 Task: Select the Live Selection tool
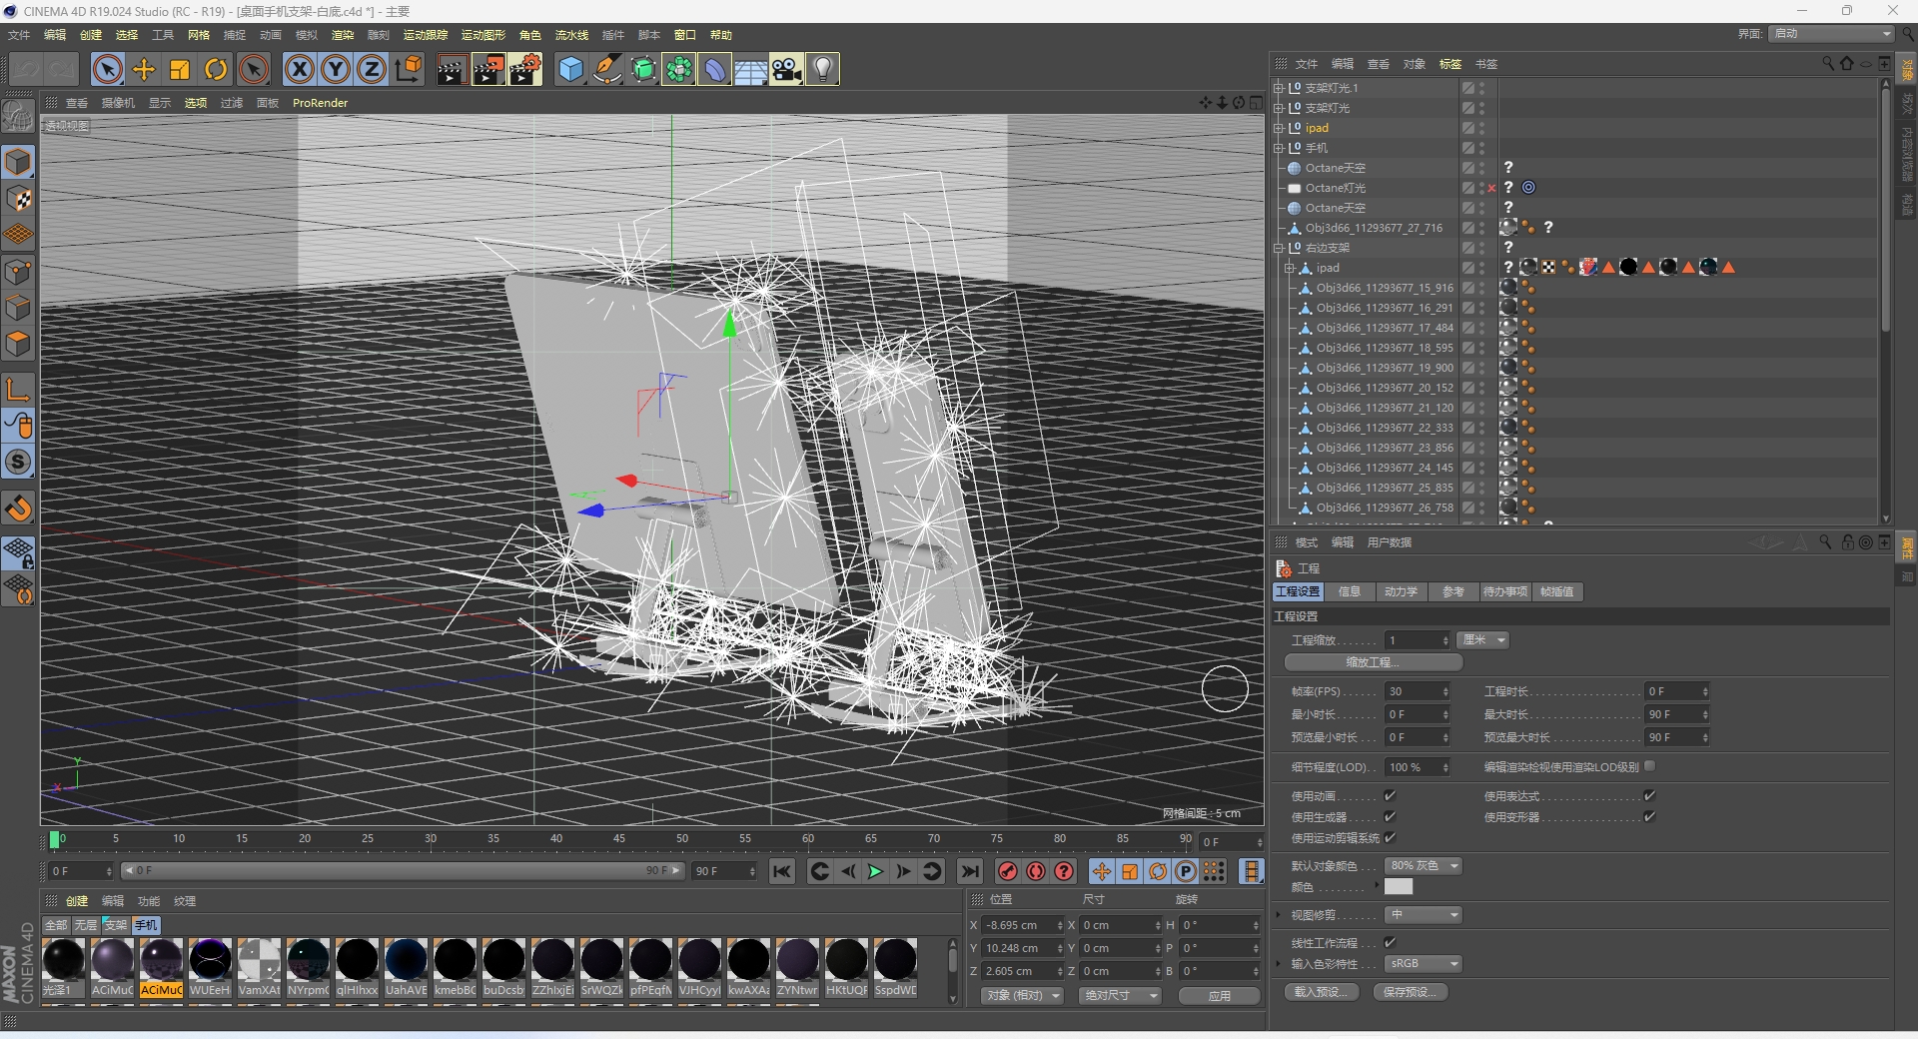[108, 69]
